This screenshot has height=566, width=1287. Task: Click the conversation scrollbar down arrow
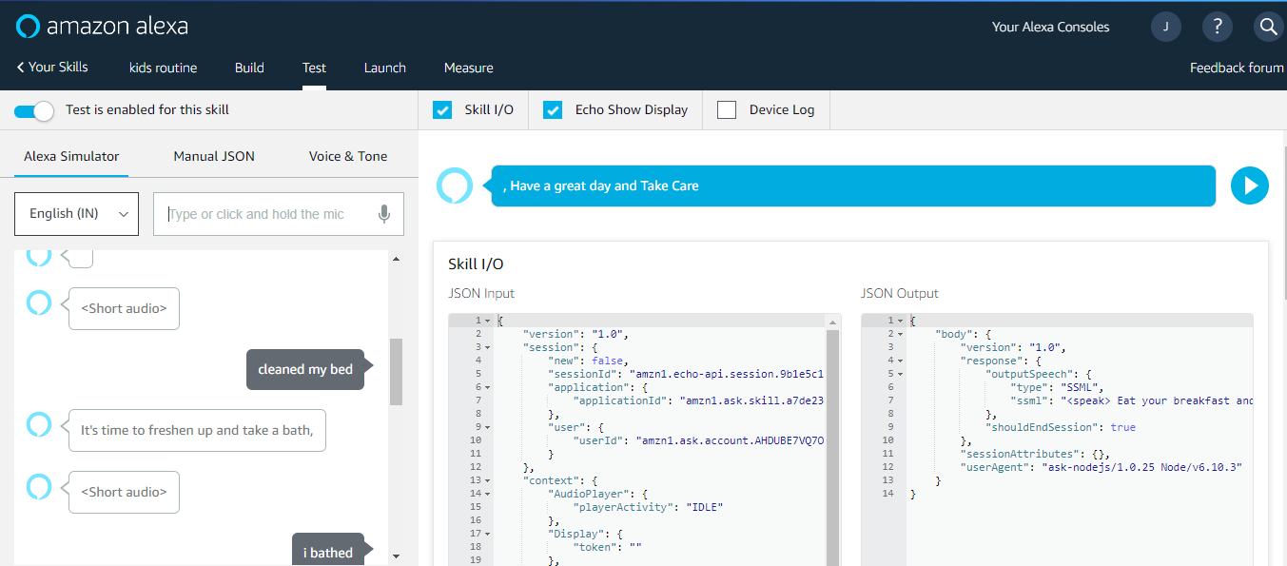point(396,556)
